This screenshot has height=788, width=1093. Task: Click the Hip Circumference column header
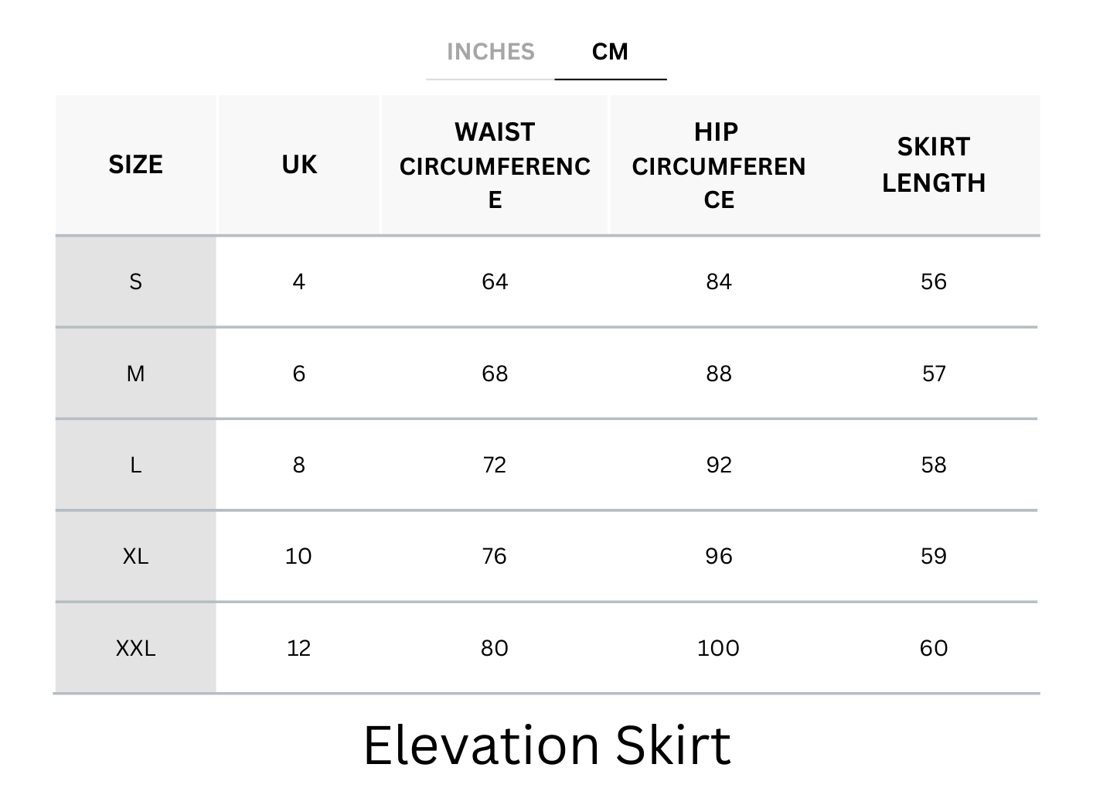pos(718,165)
